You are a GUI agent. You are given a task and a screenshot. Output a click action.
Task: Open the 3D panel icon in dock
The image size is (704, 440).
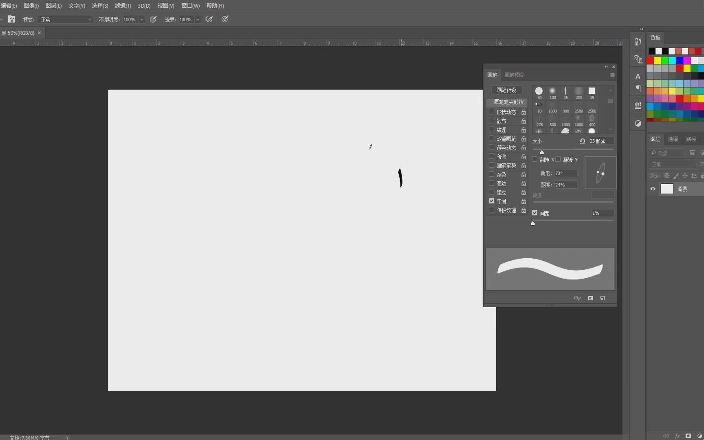click(638, 106)
